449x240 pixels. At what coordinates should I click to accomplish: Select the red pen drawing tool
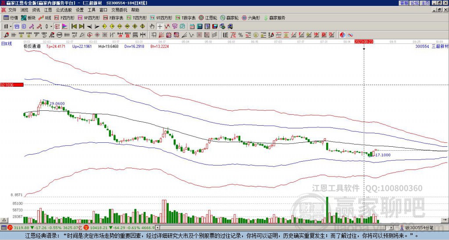[6, 35]
